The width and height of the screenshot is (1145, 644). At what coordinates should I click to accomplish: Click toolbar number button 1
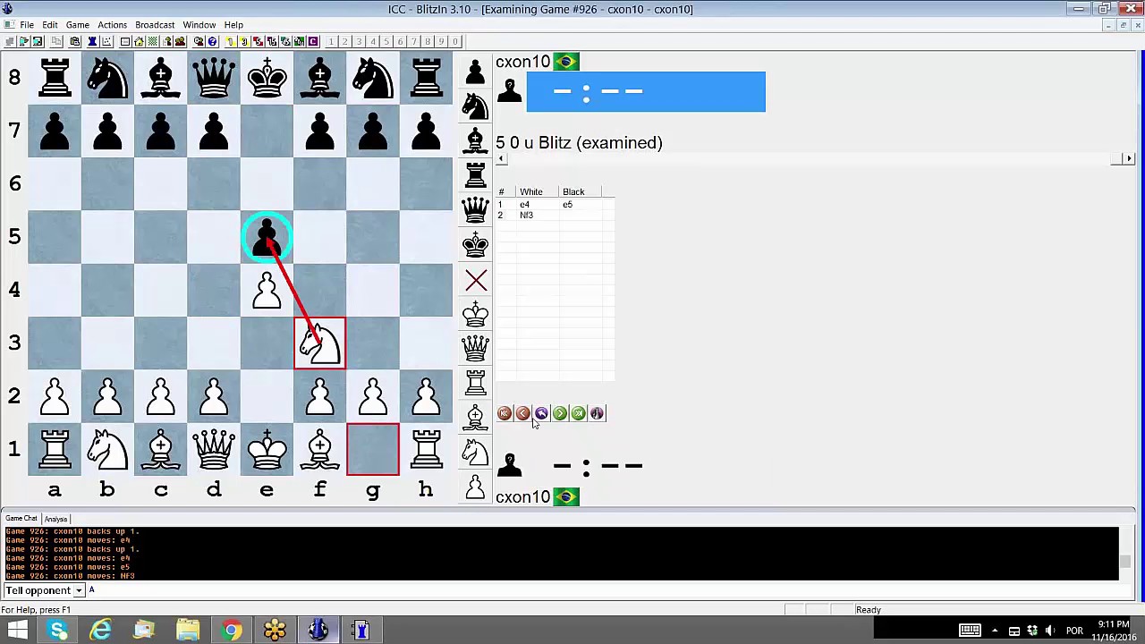(331, 41)
